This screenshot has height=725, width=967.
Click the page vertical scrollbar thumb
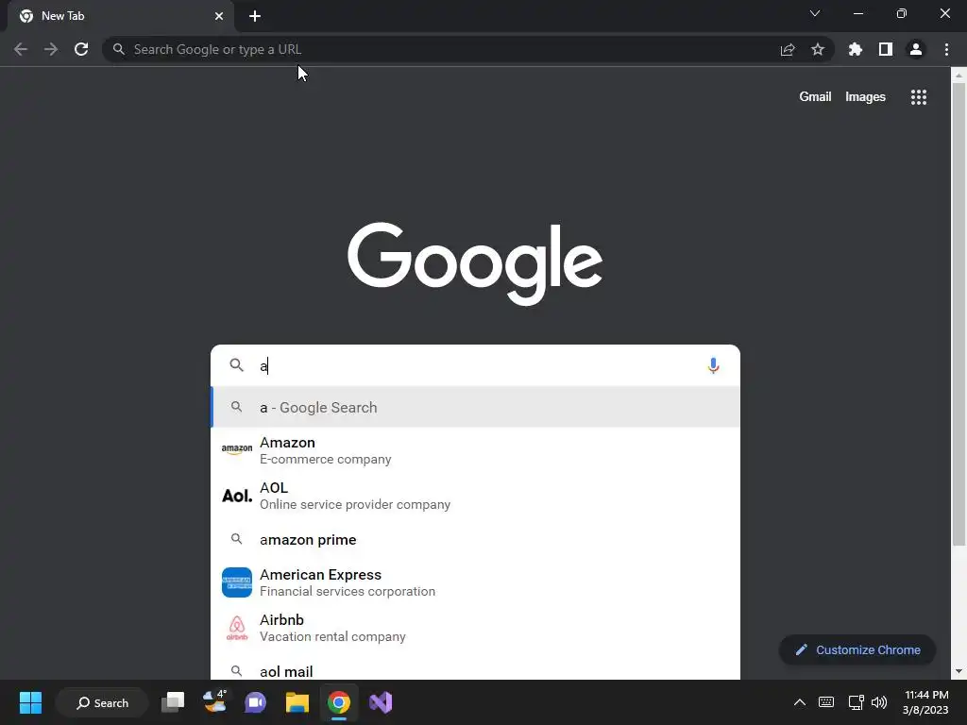coord(959,314)
